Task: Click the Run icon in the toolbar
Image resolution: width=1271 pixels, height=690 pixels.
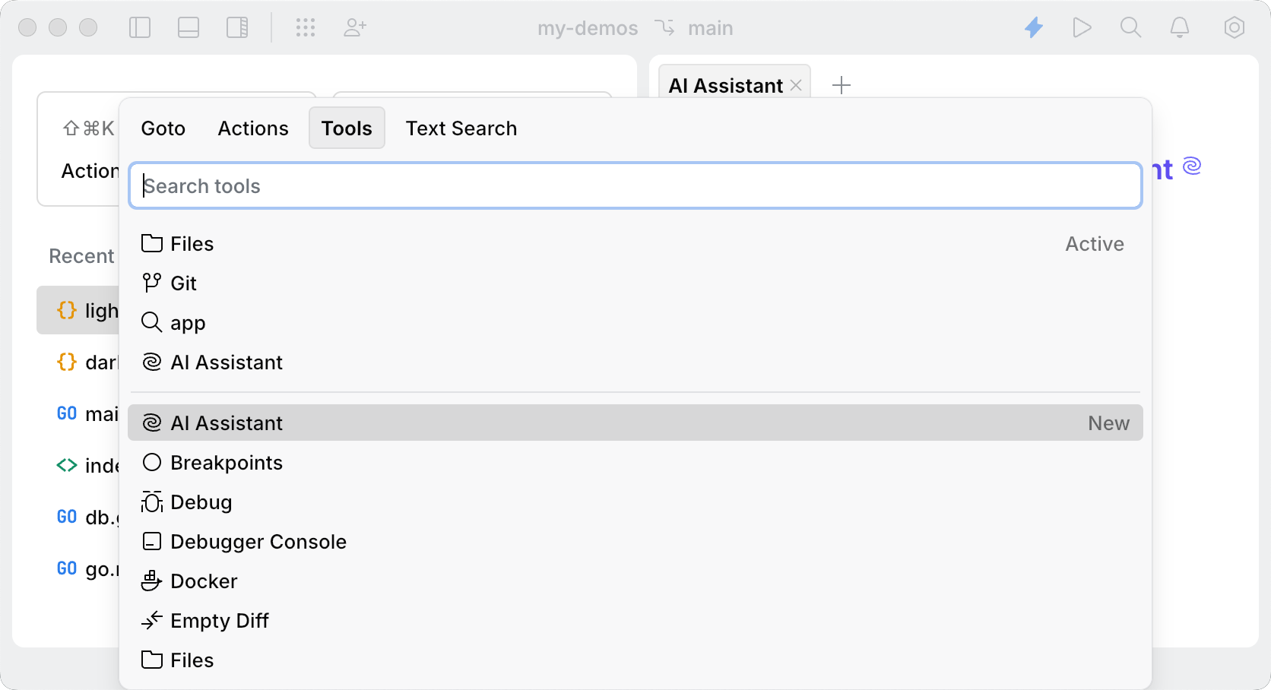Action: [x=1082, y=27]
